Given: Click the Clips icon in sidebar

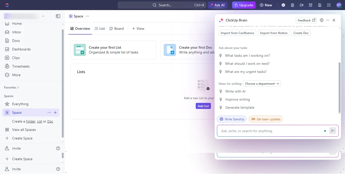Looking at the screenshot, I should pyautogui.click(x=7, y=58).
